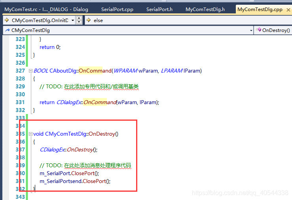The image size is (292, 200).
Task: Click the TODO comment on line 339
Action: pos(85,165)
